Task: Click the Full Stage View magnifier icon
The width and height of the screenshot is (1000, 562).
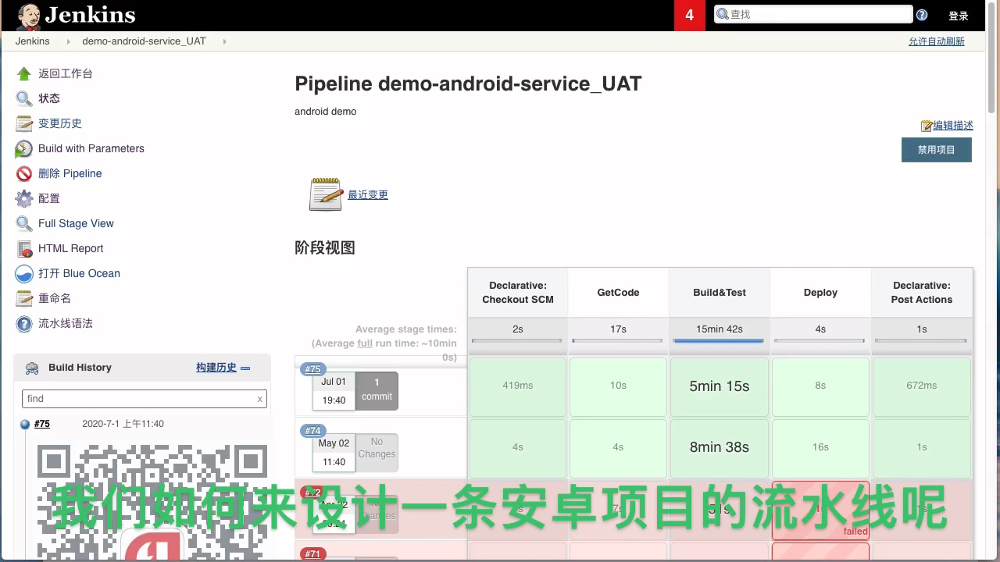Action: 24,223
